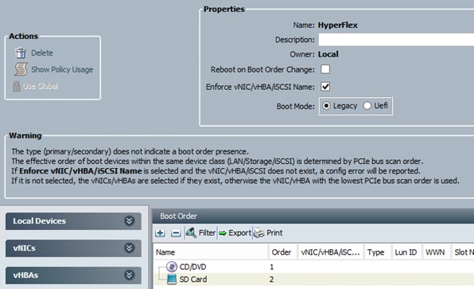Select the CD/DVD boot order row

[x=313, y=267]
